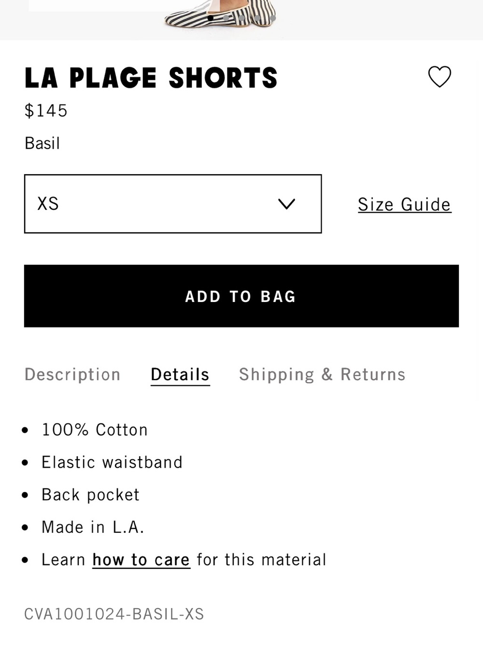This screenshot has height=645, width=483.
Task: Add shorts to wishlist with heart icon
Action: 440,77
